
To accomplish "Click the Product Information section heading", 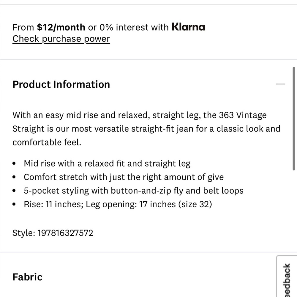I will [61, 84].
